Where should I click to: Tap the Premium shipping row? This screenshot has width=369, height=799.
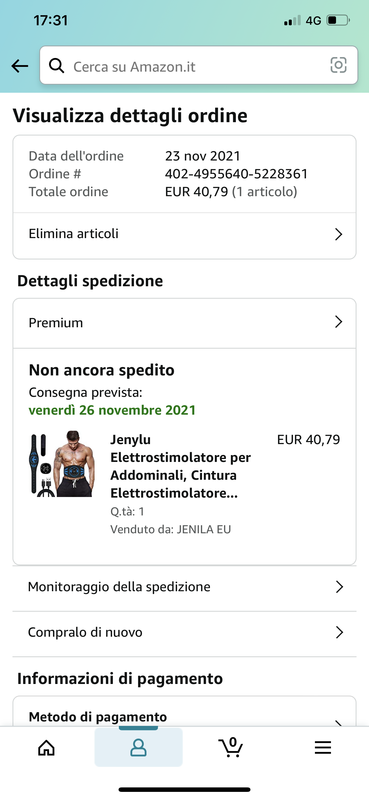tap(56, 323)
